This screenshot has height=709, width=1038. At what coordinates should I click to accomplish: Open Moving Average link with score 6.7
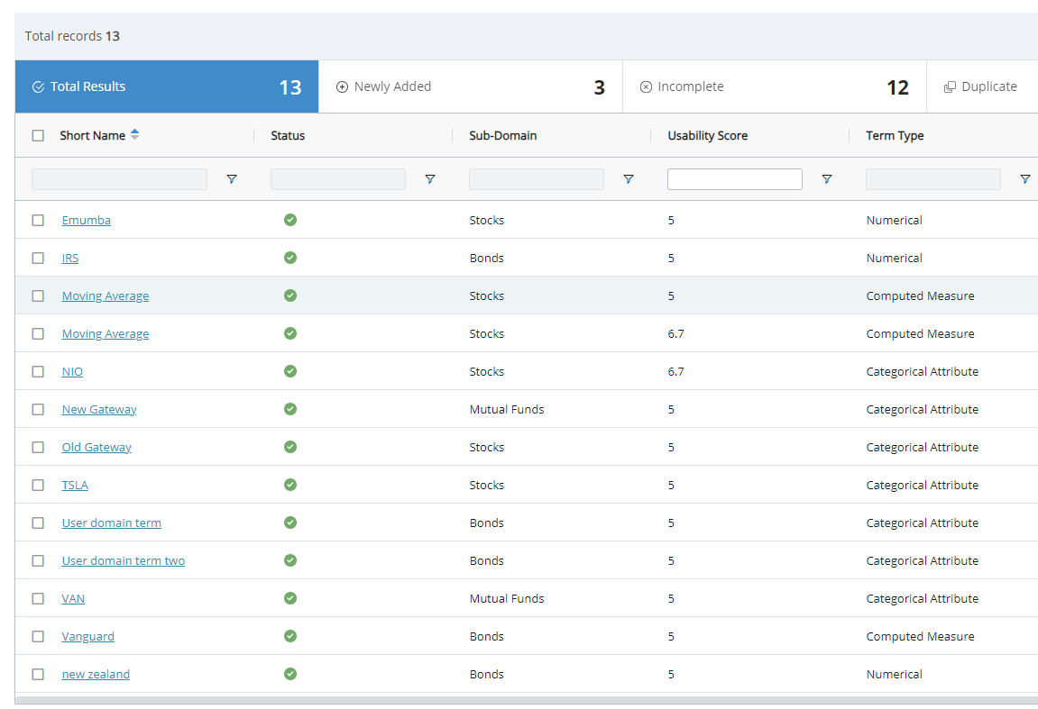point(106,334)
